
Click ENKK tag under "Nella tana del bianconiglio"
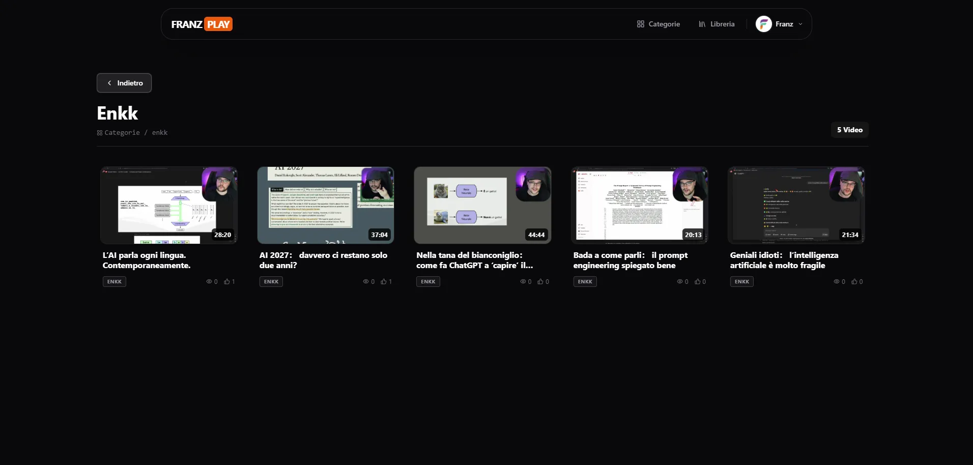click(x=428, y=282)
